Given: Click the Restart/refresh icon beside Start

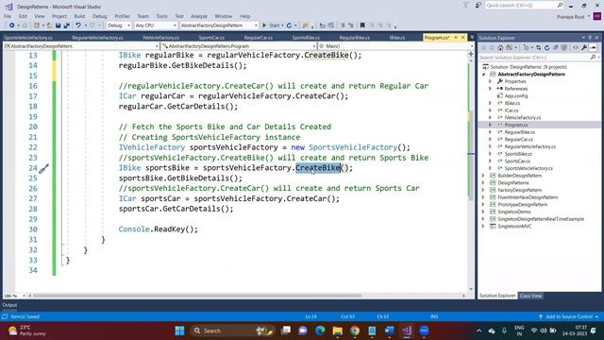Looking at the screenshot, I should (x=289, y=25).
